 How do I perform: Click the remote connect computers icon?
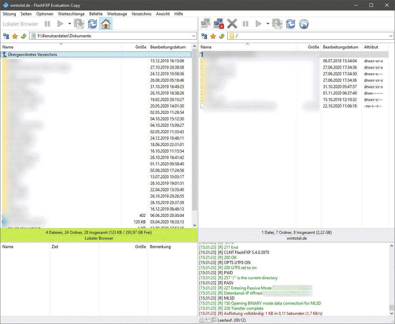(x=206, y=24)
